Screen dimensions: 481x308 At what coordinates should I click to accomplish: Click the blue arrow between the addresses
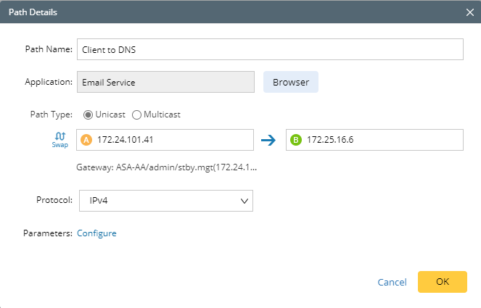coord(269,140)
